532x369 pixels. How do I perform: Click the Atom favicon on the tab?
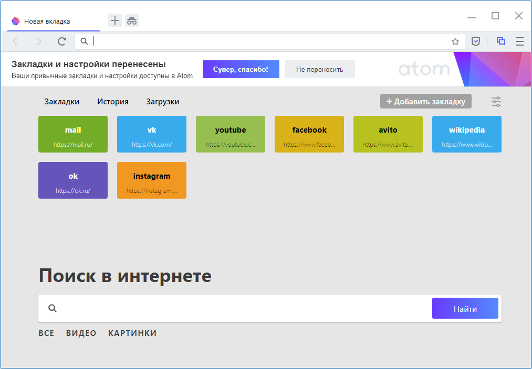16,21
